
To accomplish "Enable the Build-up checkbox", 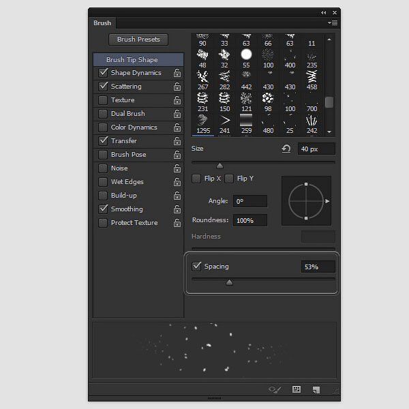I will tap(103, 196).
